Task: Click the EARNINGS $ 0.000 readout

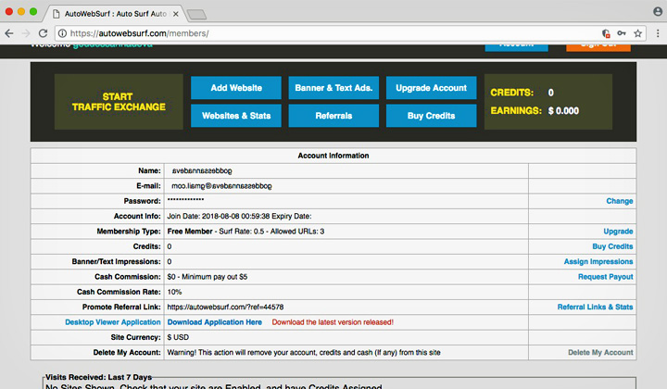Action: 535,111
